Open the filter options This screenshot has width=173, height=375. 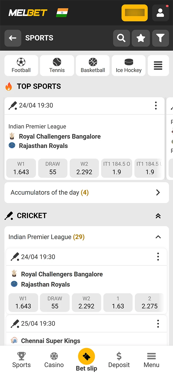(x=160, y=38)
